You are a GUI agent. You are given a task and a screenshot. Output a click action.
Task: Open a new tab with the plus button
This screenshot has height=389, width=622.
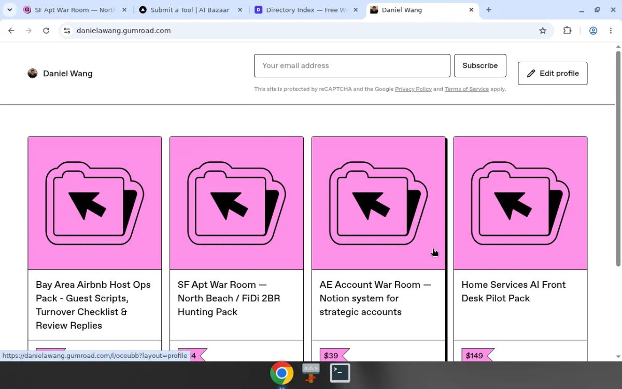pyautogui.click(x=489, y=10)
